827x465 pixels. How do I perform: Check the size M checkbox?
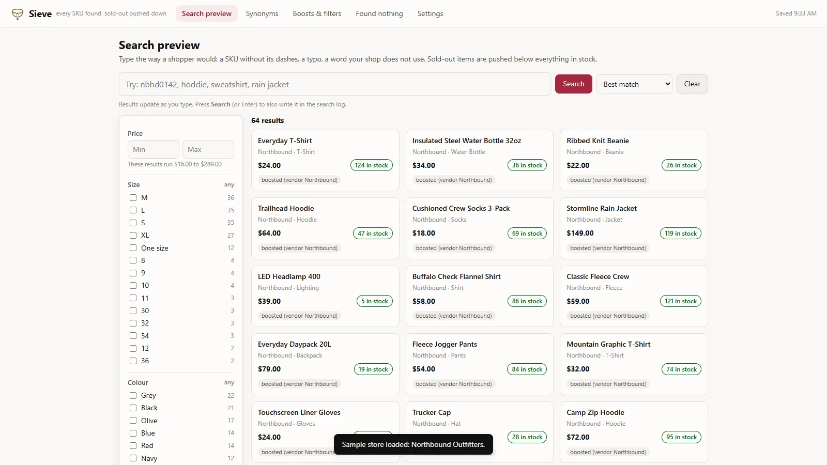[x=133, y=197]
